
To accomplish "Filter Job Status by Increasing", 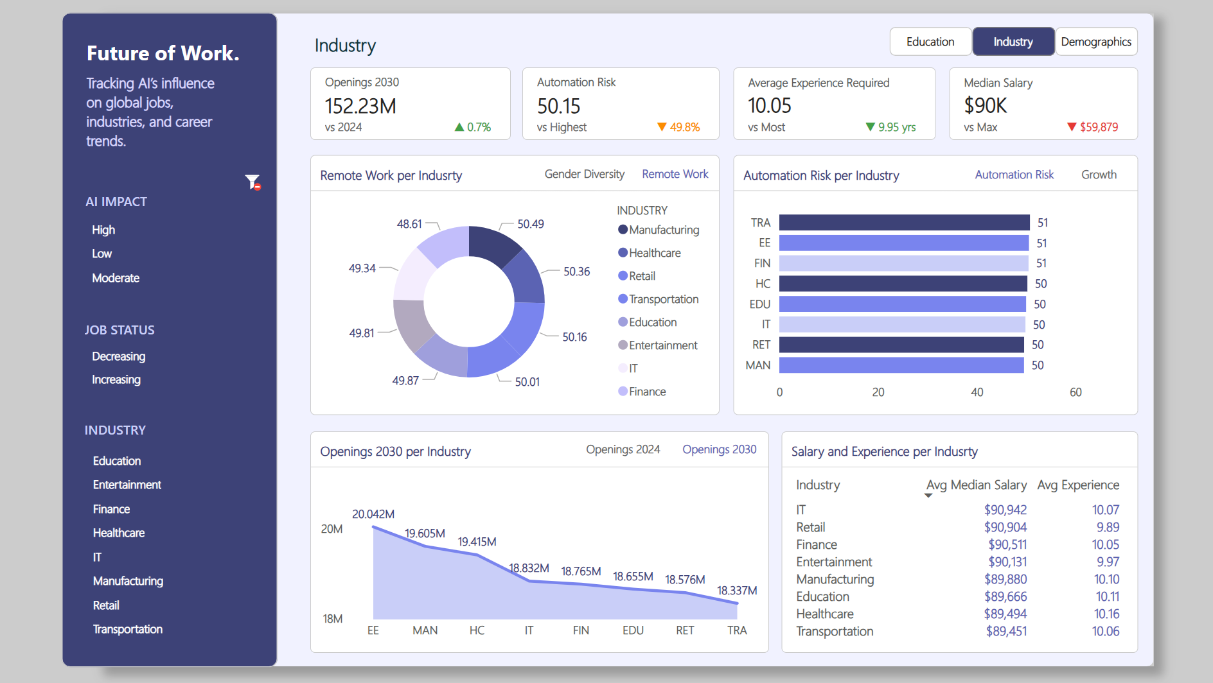I will click(116, 379).
